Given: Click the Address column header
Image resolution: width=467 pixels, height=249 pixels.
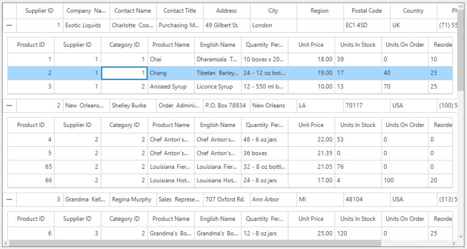Looking at the screenshot, I should (x=226, y=11).
